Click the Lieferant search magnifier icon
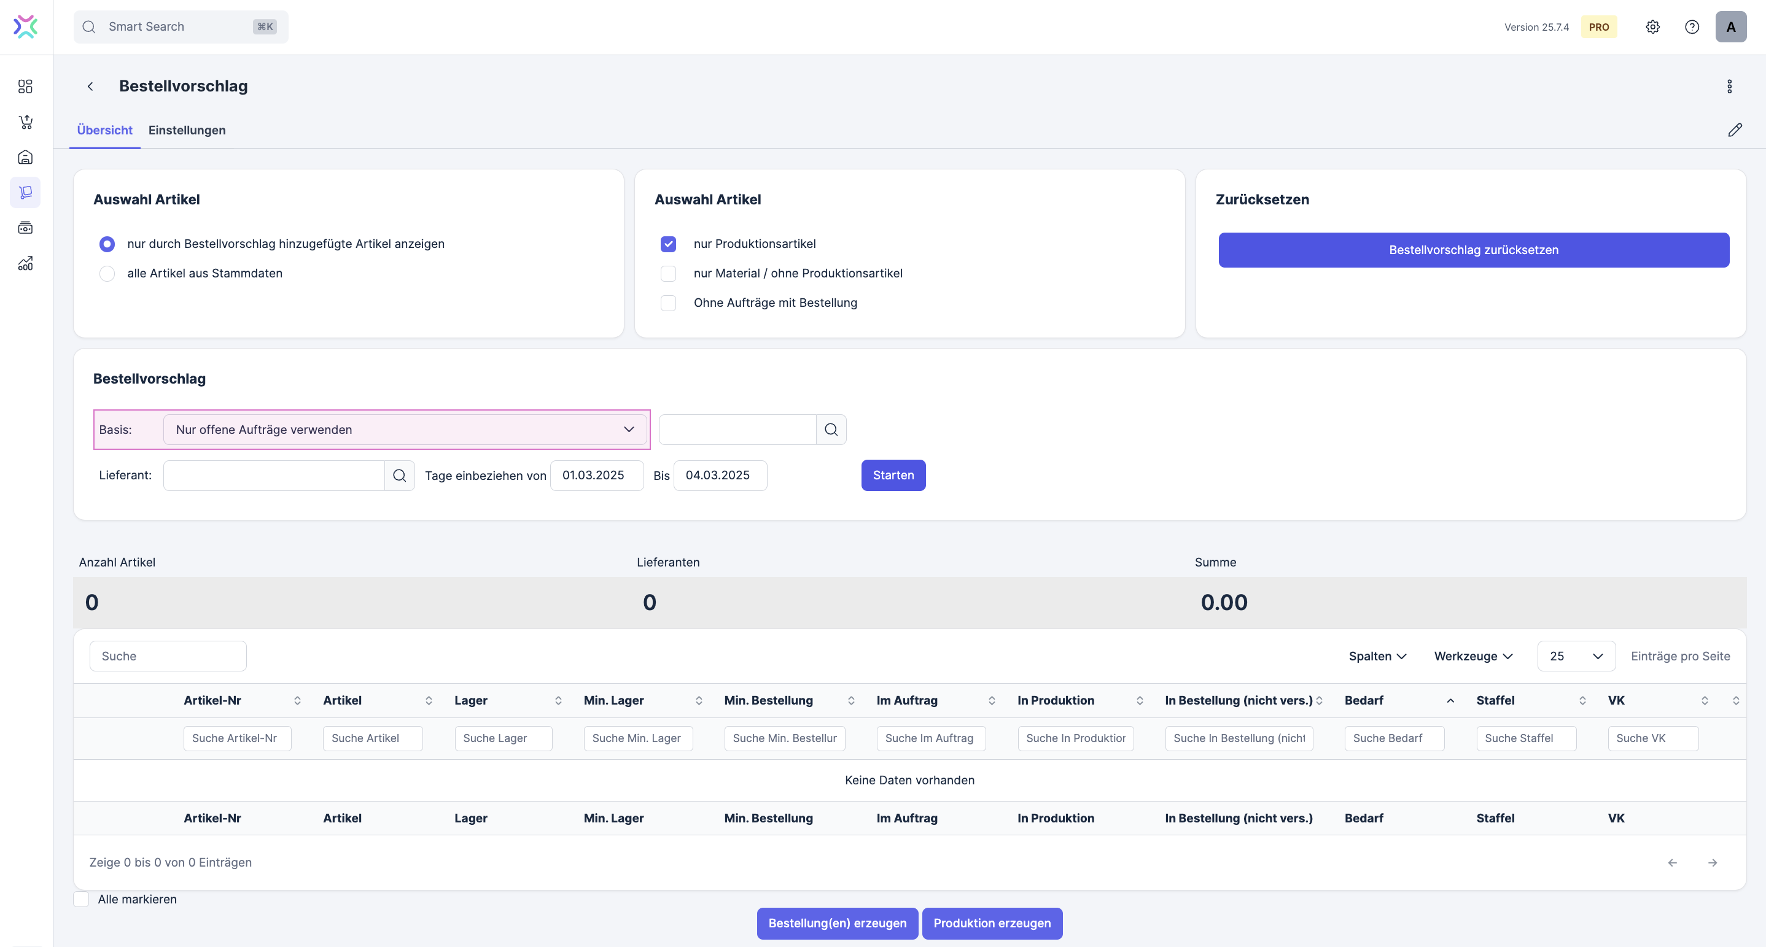 pos(400,476)
